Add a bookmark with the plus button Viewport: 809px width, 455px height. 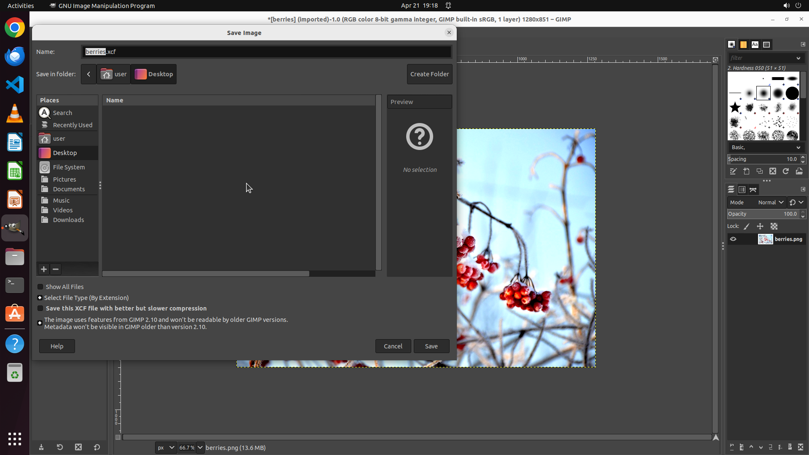click(x=44, y=269)
